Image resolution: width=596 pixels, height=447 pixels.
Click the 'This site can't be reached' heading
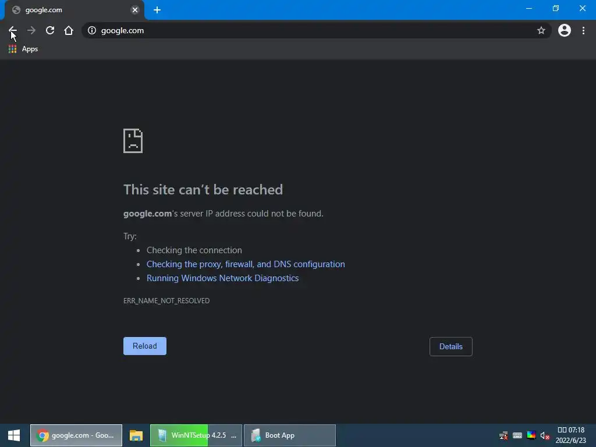(203, 190)
